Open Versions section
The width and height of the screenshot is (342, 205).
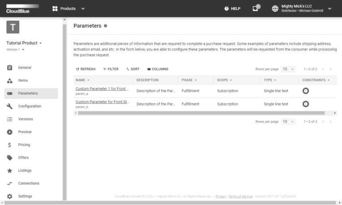[25, 119]
